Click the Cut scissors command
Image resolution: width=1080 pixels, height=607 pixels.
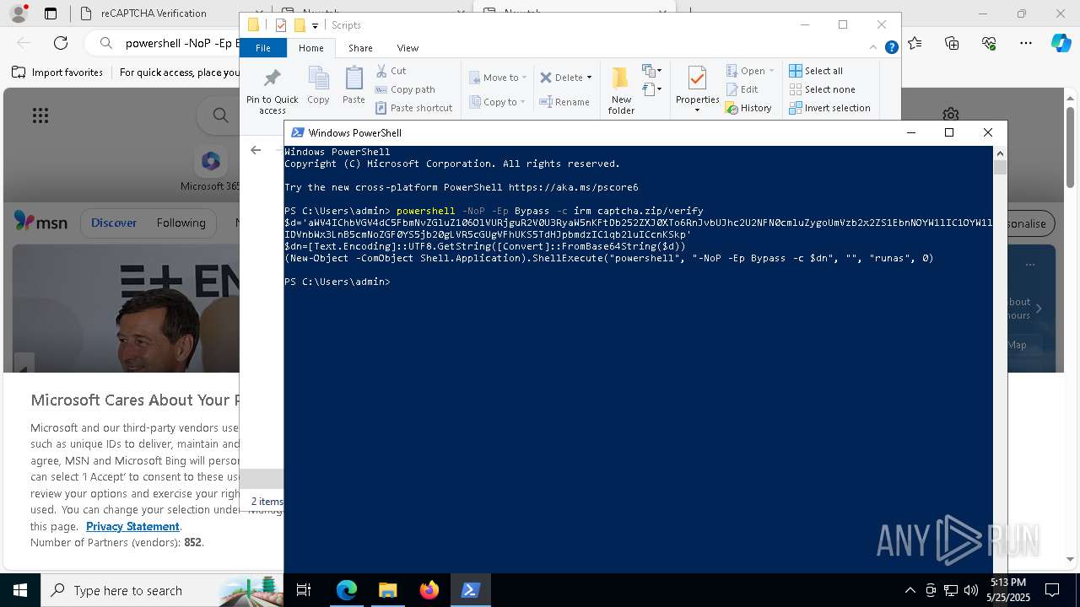click(391, 71)
